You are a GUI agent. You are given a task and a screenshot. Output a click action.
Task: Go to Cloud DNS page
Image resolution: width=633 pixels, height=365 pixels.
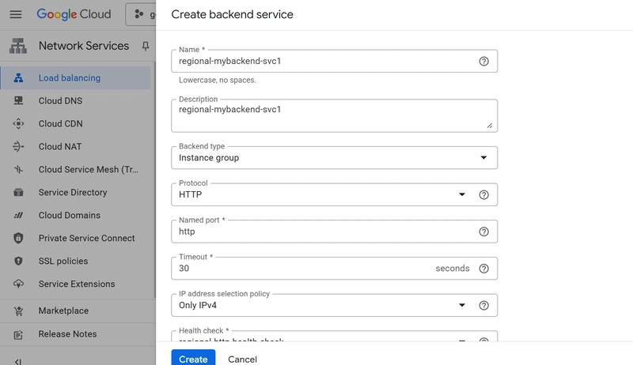(x=60, y=101)
